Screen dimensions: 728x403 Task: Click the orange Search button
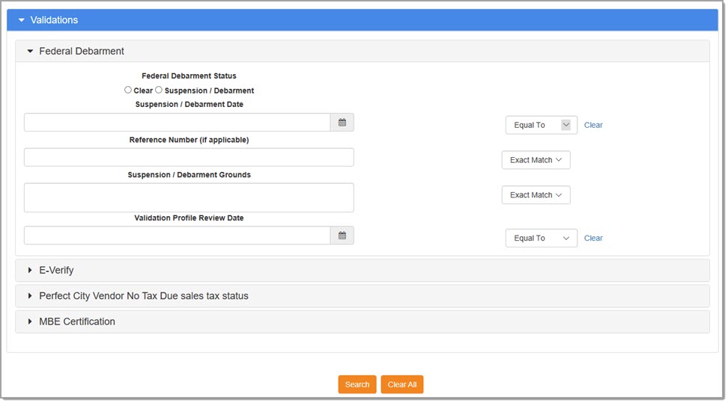click(x=357, y=384)
